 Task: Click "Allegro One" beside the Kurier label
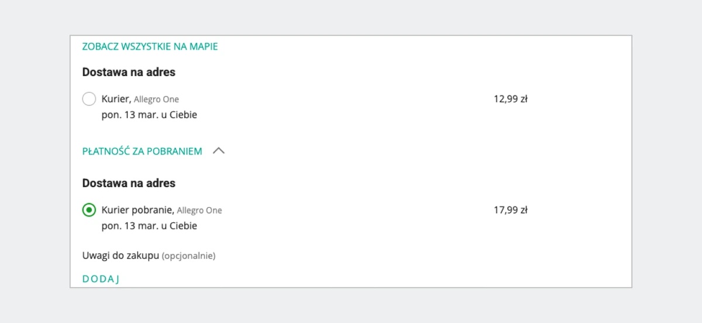coord(156,99)
